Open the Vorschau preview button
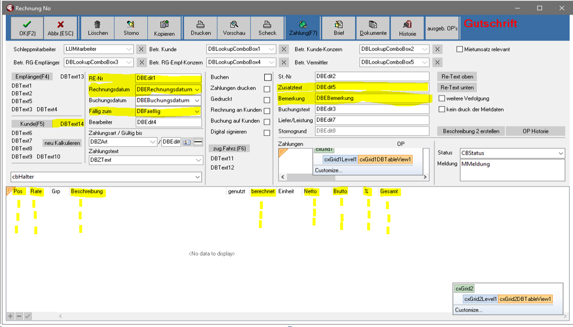The image size is (573, 327). [x=234, y=28]
